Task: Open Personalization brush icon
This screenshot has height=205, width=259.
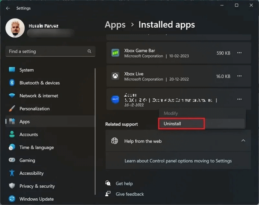Action: pos(12,108)
